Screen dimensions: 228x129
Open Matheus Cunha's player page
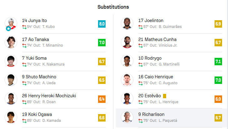157,39
